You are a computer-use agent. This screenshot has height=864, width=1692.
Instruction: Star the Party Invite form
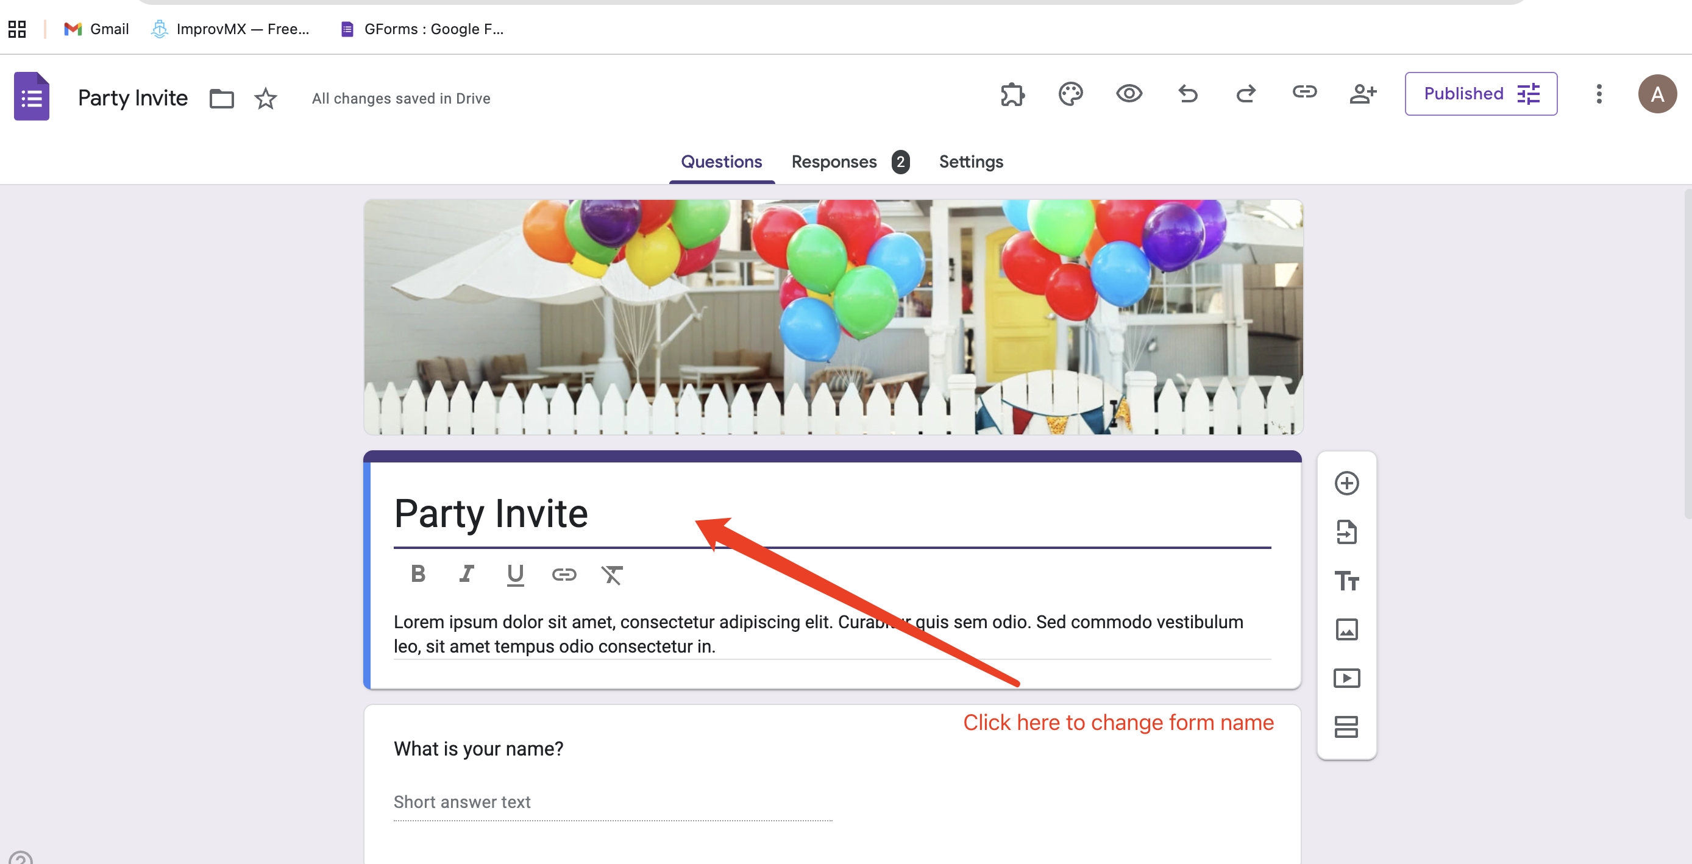(x=265, y=98)
